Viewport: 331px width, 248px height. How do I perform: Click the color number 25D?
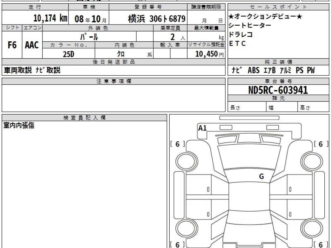coord(69,54)
